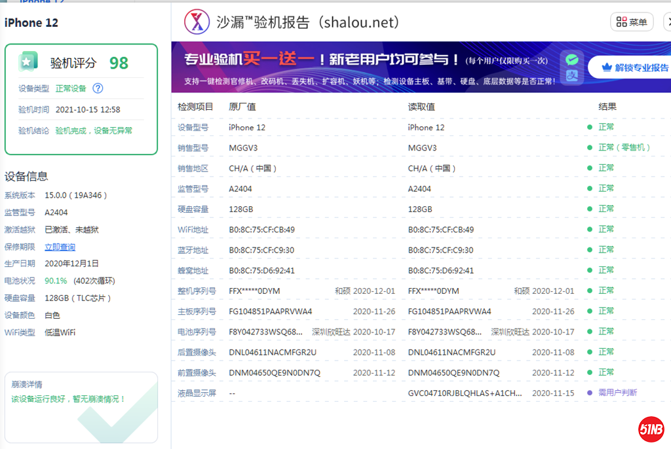
Task: Click the 设备信息 section heading
Action: [26, 176]
